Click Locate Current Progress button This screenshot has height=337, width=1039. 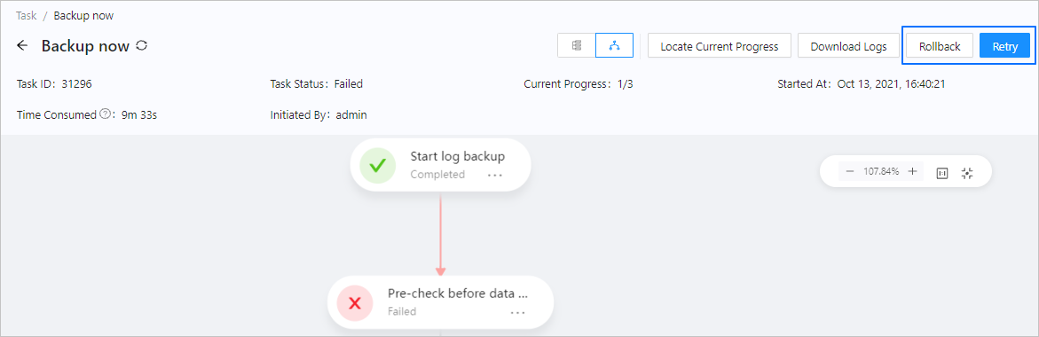719,46
